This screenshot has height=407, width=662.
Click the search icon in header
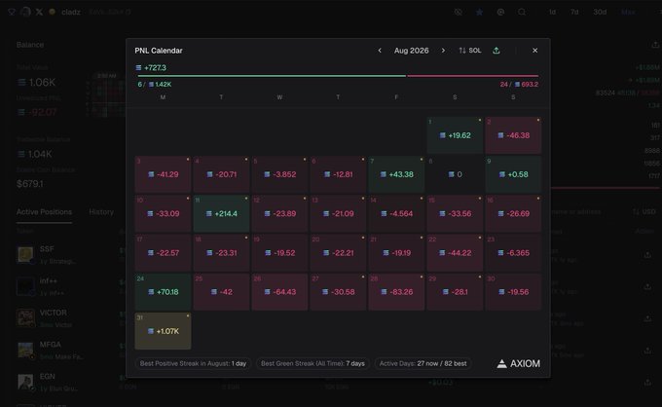pyautogui.click(x=522, y=12)
